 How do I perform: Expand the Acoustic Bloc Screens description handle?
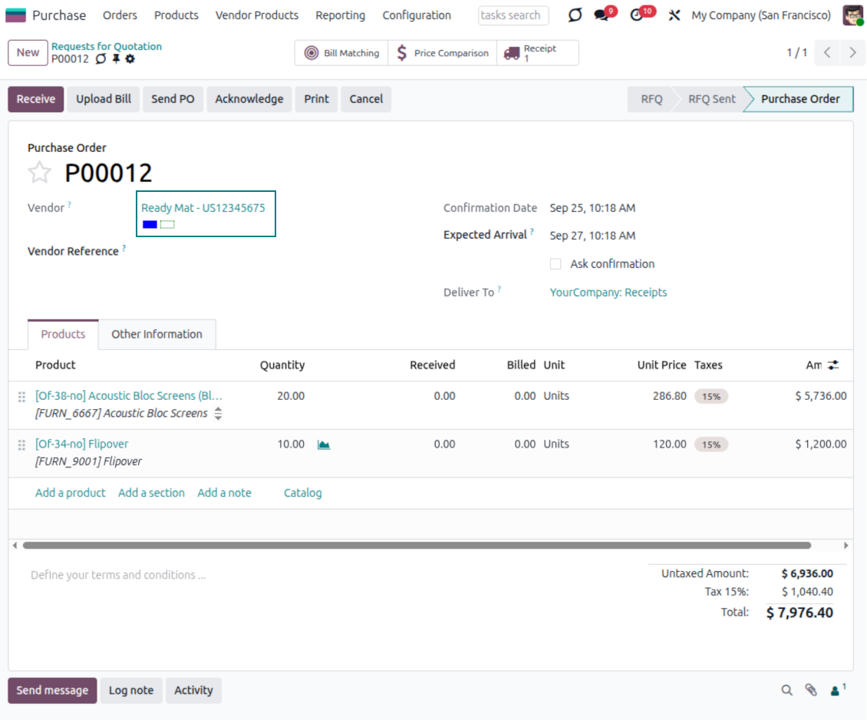pos(218,414)
